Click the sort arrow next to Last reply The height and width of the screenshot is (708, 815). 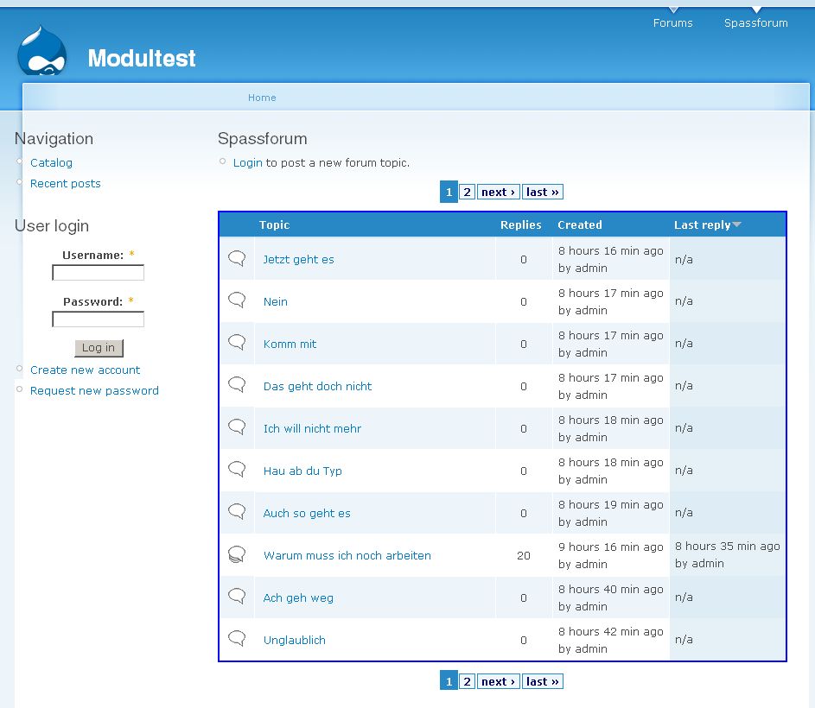(x=737, y=225)
